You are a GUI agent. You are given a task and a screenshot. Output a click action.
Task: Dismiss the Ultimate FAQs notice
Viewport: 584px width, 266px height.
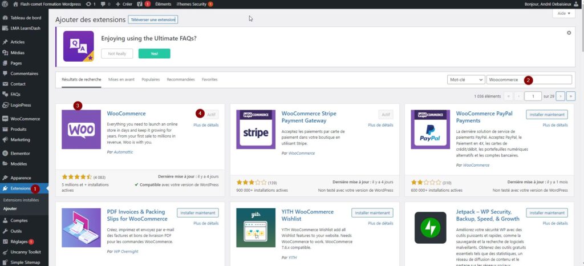click(569, 33)
